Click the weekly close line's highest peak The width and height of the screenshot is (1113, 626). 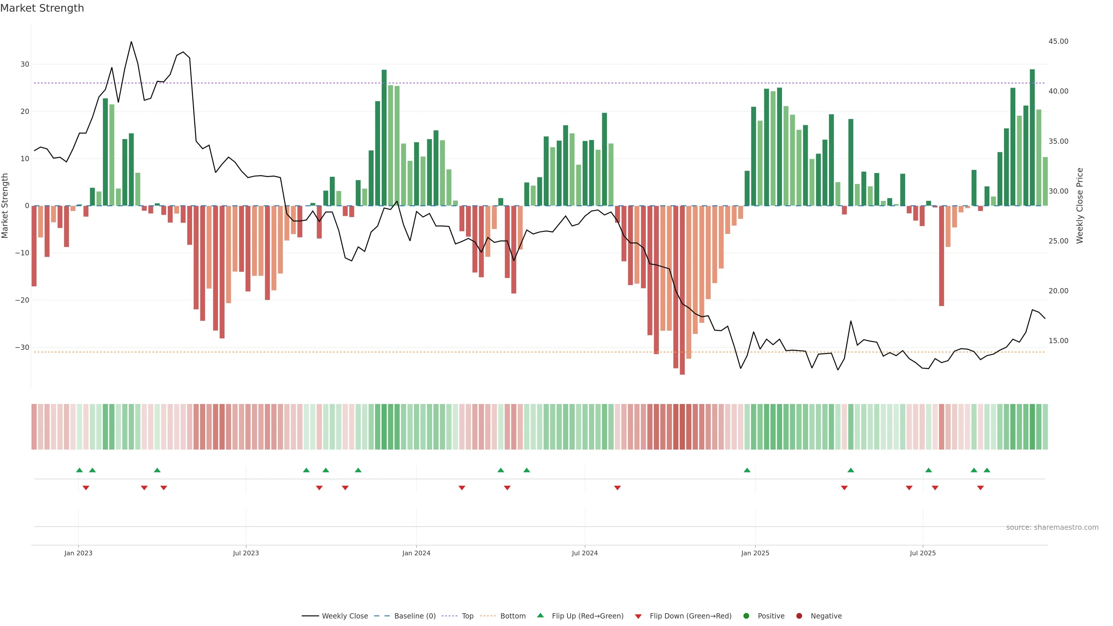(x=131, y=42)
